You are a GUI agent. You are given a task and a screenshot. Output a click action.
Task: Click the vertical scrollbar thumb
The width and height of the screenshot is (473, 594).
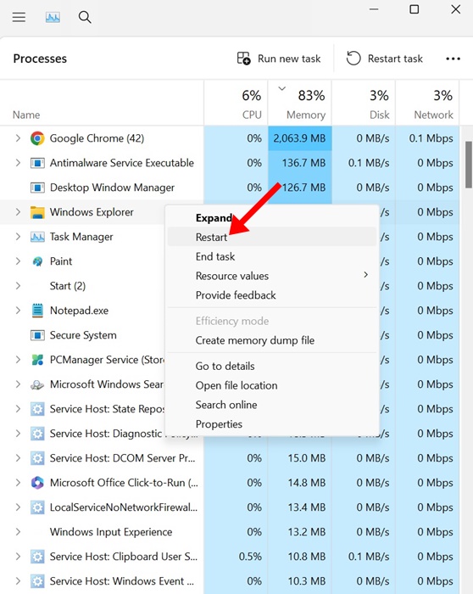pos(469,165)
